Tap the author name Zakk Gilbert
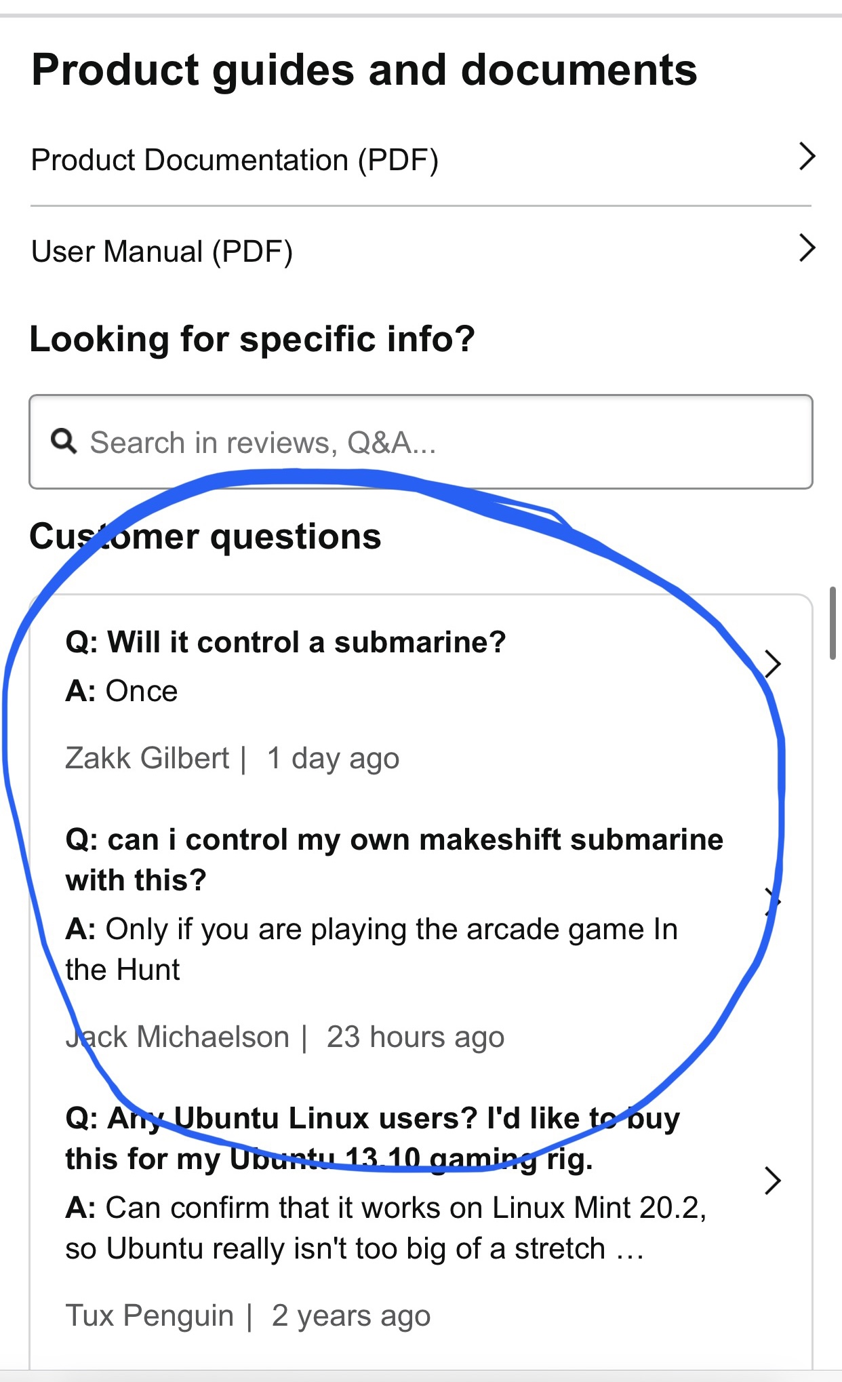Screen dimensions: 842x1382 pyautogui.click(x=147, y=758)
